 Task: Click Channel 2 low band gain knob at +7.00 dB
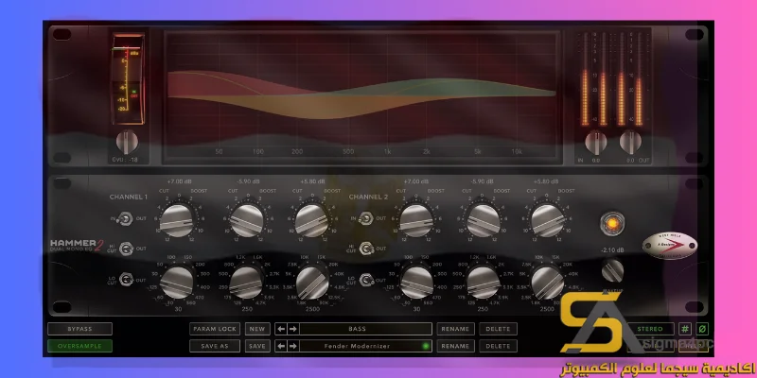415,220
